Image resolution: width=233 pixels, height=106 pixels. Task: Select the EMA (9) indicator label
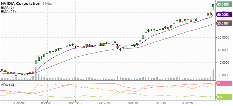pyautogui.click(x=7, y=8)
